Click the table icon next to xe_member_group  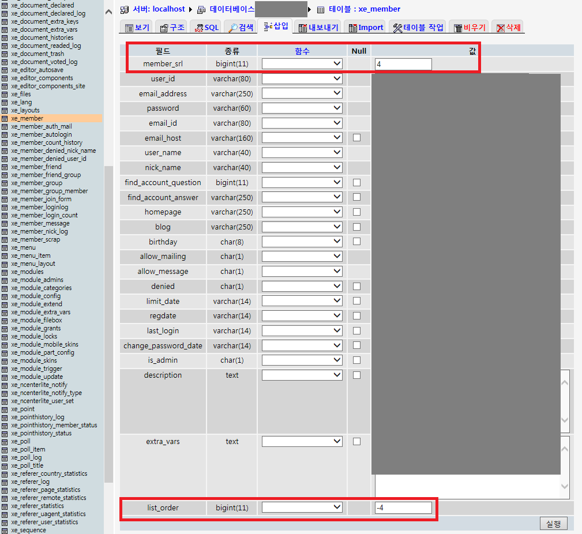point(5,183)
